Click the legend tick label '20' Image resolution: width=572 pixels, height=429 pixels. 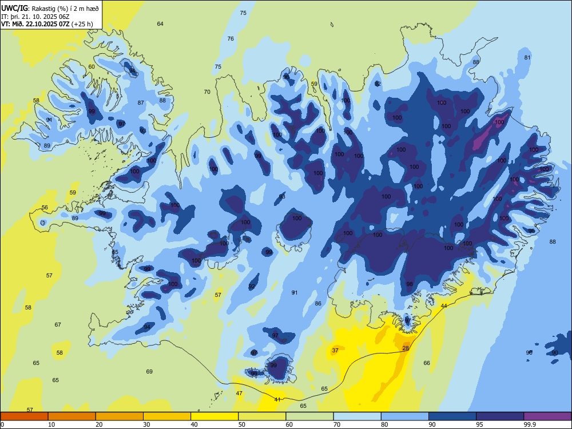pyautogui.click(x=99, y=424)
